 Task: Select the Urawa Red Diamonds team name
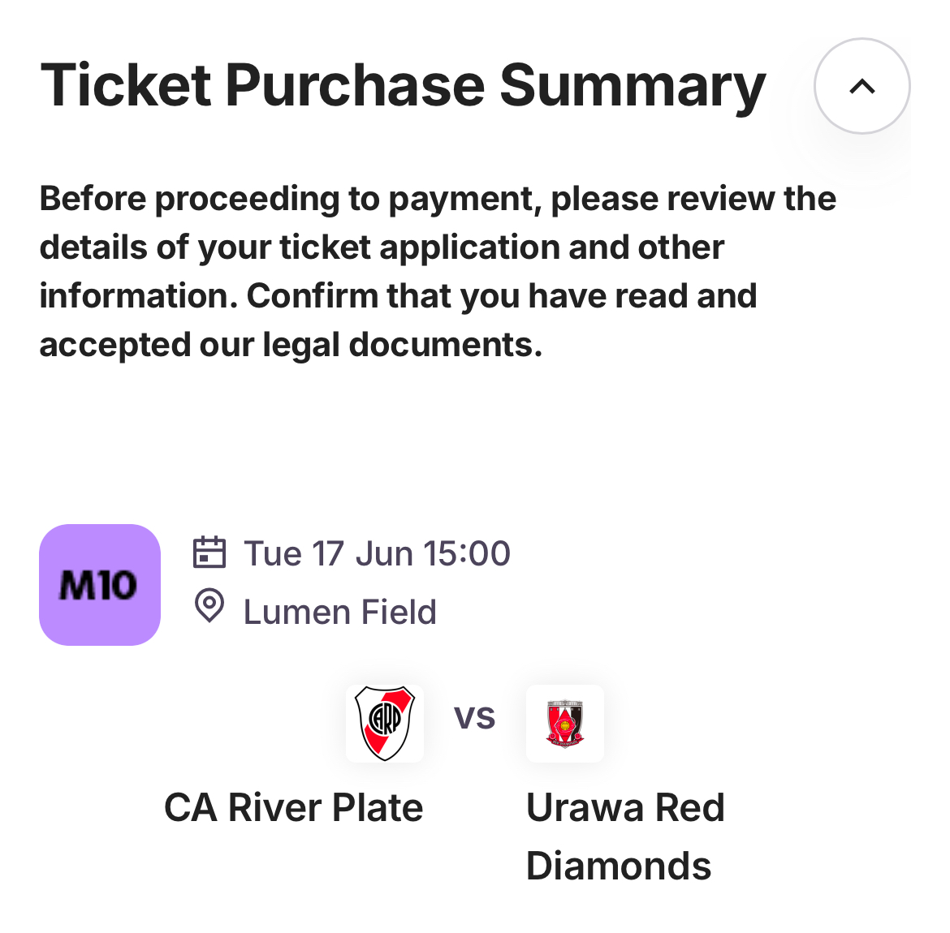624,836
